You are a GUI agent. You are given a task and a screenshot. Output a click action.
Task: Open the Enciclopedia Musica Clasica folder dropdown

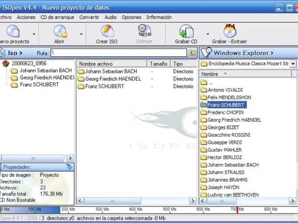293,64
